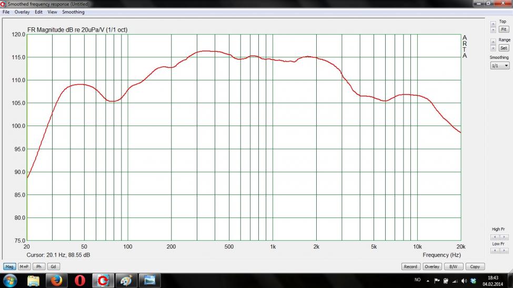Screen dimensions: 513x288
Task: Toggle B/W display mode
Action: 454,267
